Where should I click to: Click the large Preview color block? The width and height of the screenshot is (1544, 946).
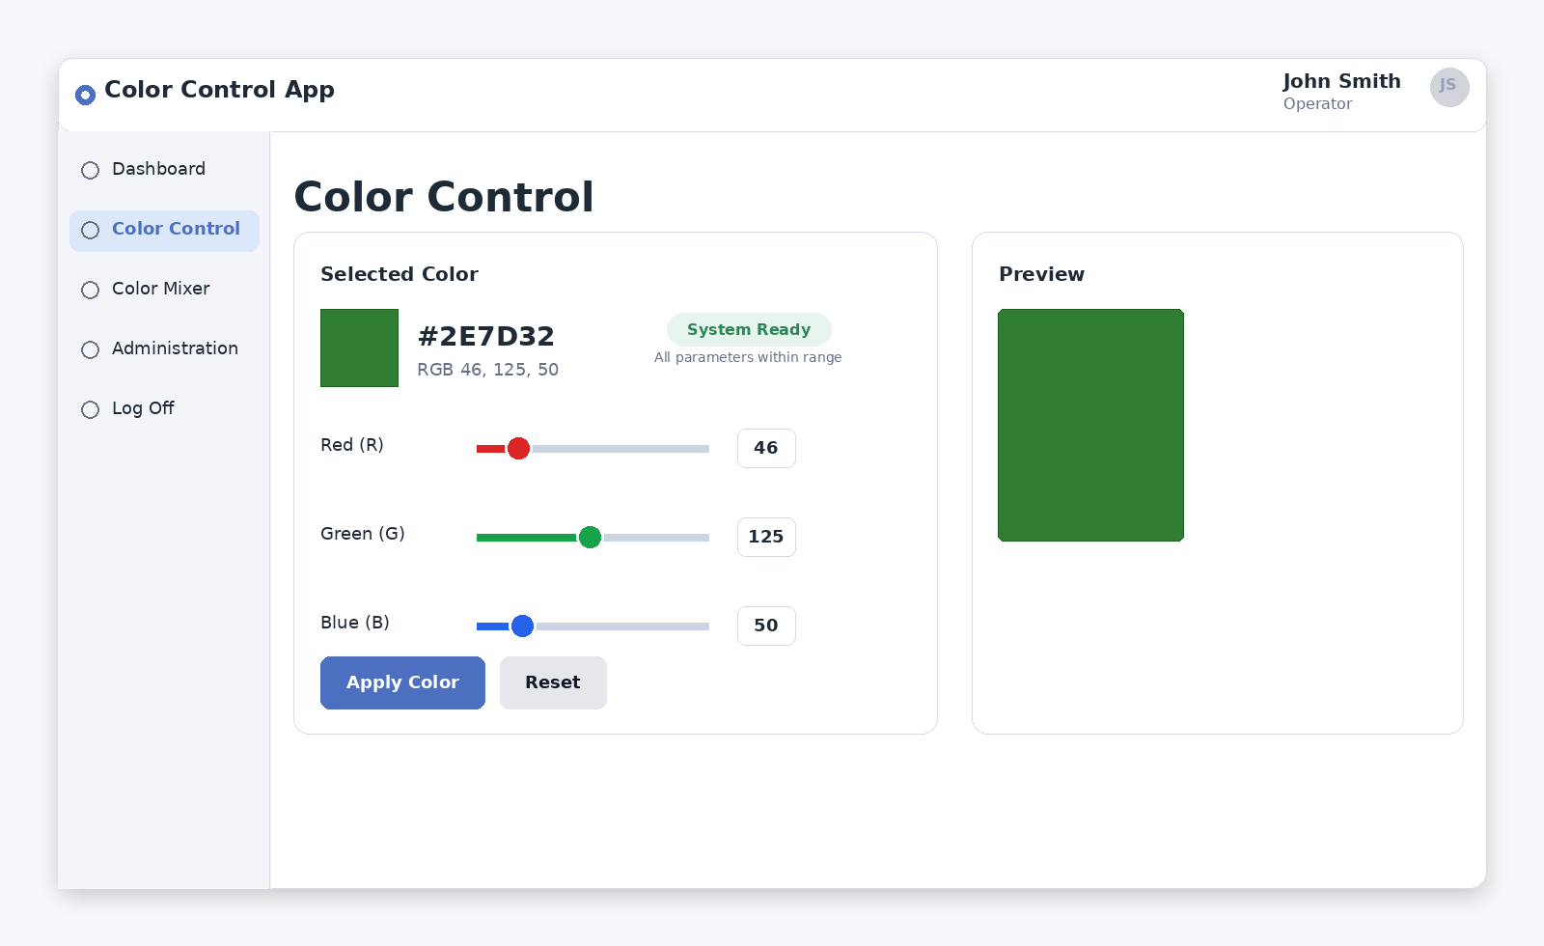coord(1090,426)
